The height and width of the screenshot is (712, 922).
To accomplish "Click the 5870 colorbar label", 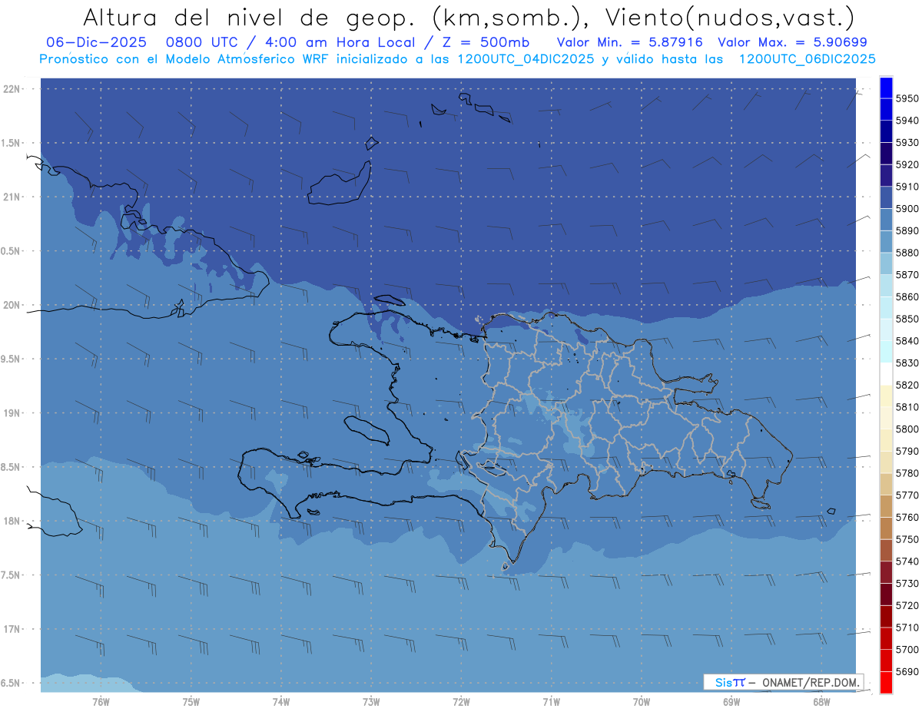I will [907, 275].
